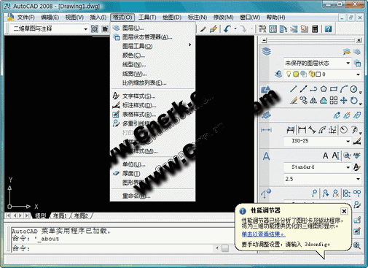Choose 颜色(C)... menu item

tap(153, 55)
